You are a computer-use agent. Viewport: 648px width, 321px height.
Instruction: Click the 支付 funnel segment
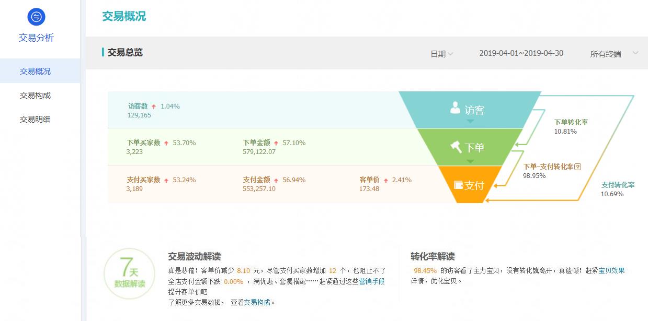pyautogui.click(x=470, y=185)
